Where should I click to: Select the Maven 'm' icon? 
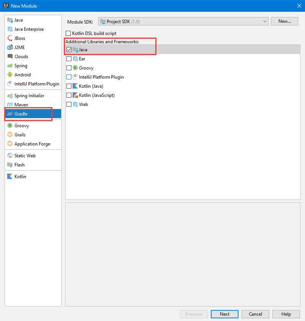click(x=10, y=104)
